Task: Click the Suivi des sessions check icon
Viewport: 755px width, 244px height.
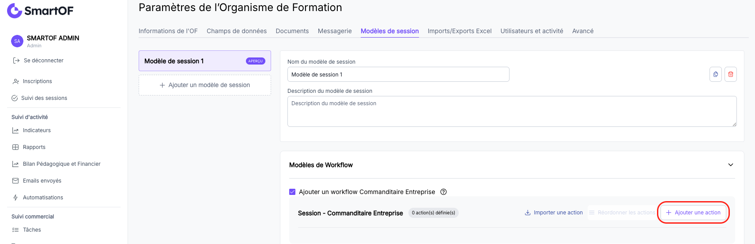Action: click(x=15, y=98)
